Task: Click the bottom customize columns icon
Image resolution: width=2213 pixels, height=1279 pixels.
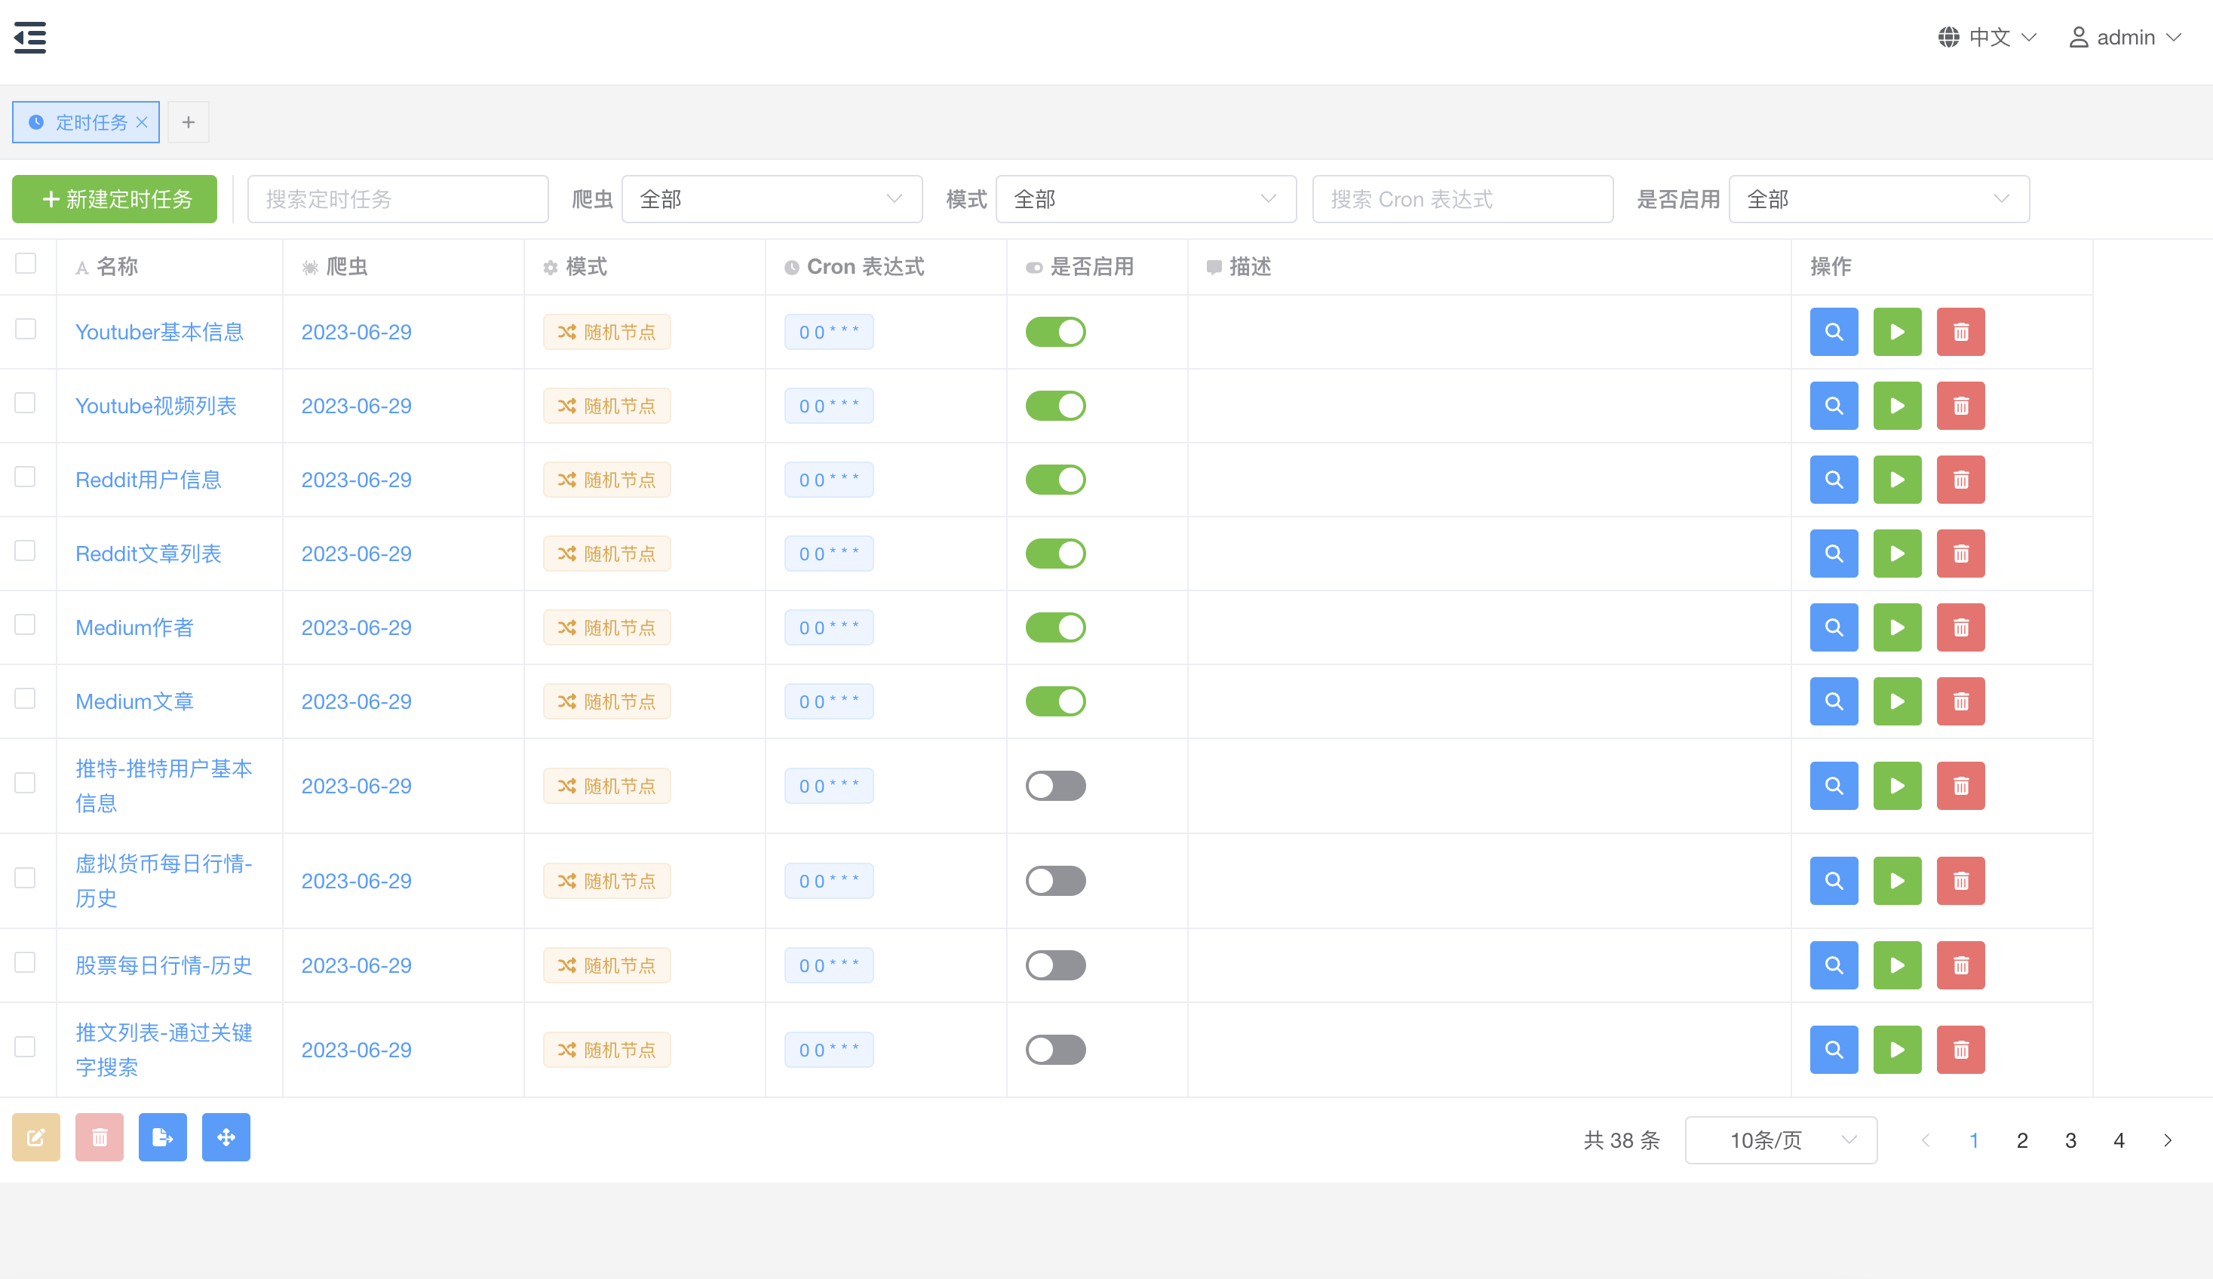Action: (x=226, y=1136)
